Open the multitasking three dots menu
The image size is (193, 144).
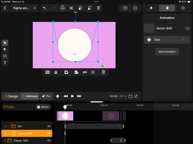click(96, 2)
